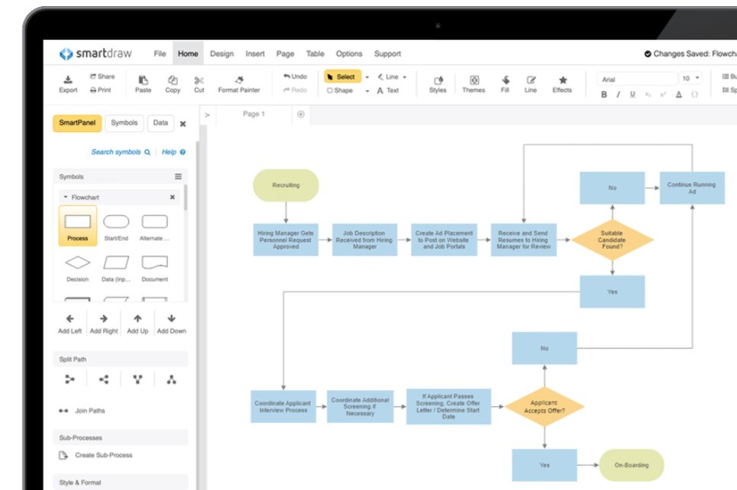Image resolution: width=737 pixels, height=490 pixels.
Task: Open the Options tab
Action: pos(349,53)
